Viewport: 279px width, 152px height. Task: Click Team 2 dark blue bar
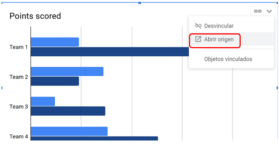(x=55, y=81)
